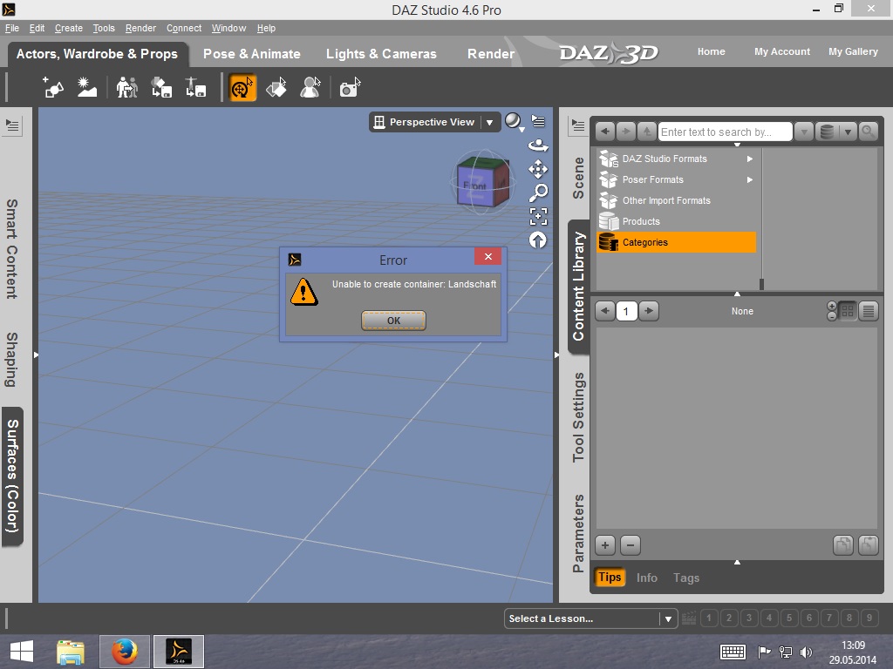Open the Smart Content side tab

(x=12, y=248)
